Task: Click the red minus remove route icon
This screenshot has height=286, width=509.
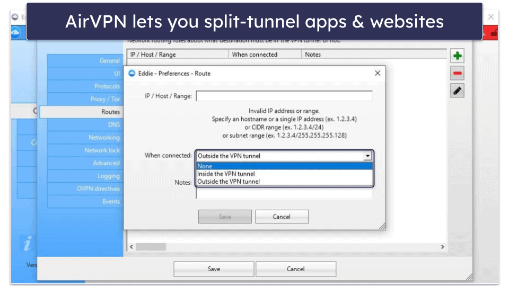Action: point(458,73)
